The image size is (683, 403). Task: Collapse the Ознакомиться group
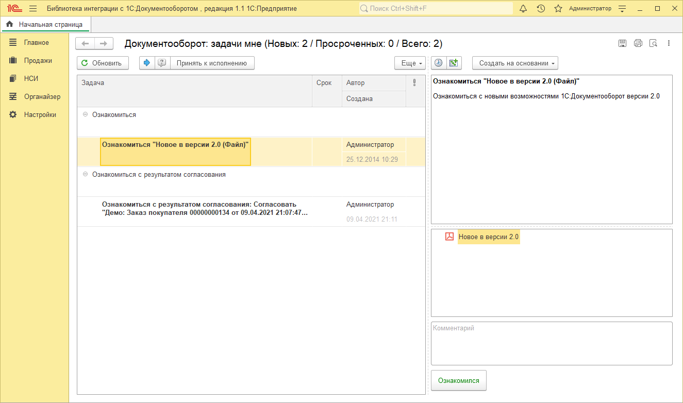click(85, 115)
